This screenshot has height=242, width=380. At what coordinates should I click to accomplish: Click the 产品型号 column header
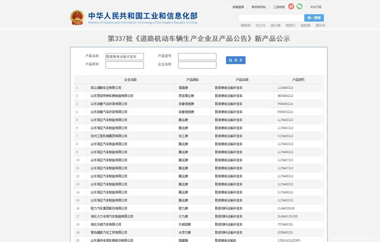298,80
